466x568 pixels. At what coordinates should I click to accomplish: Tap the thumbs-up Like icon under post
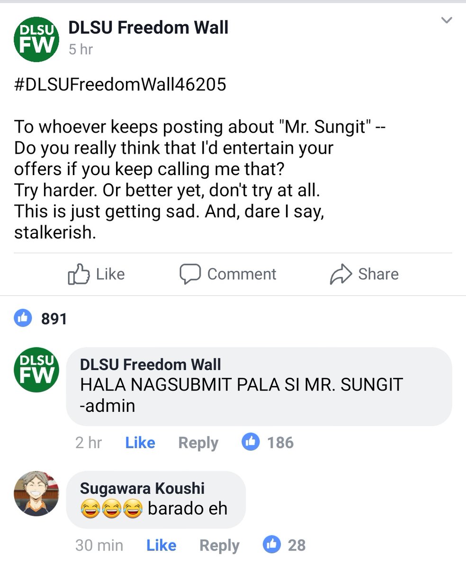(79, 274)
